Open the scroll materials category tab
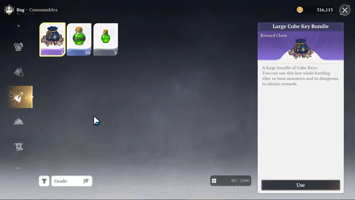355x200 pixels. 18,147
